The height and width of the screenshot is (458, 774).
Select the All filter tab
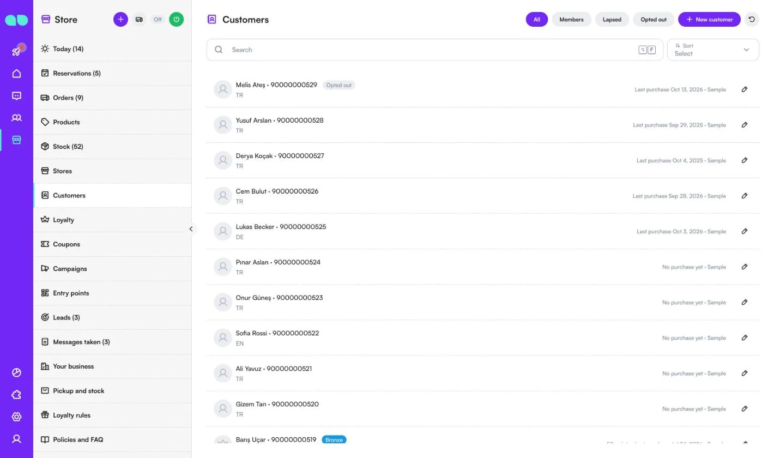[x=537, y=20]
